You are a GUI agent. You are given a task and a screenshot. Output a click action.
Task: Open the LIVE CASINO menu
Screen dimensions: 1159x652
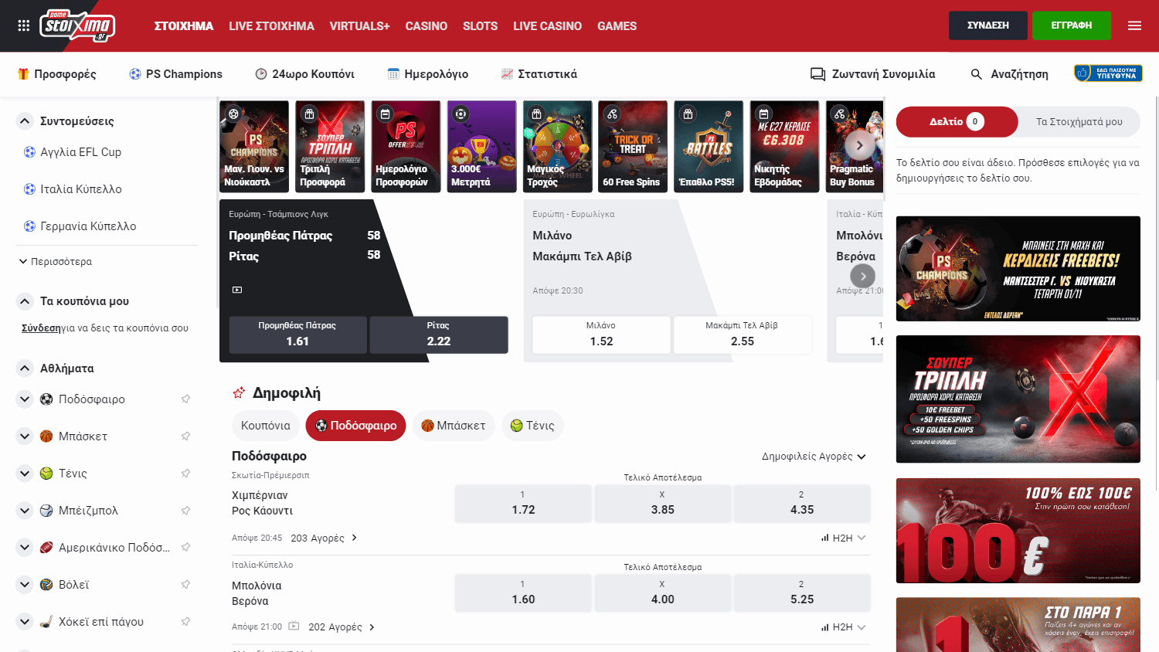coord(547,25)
